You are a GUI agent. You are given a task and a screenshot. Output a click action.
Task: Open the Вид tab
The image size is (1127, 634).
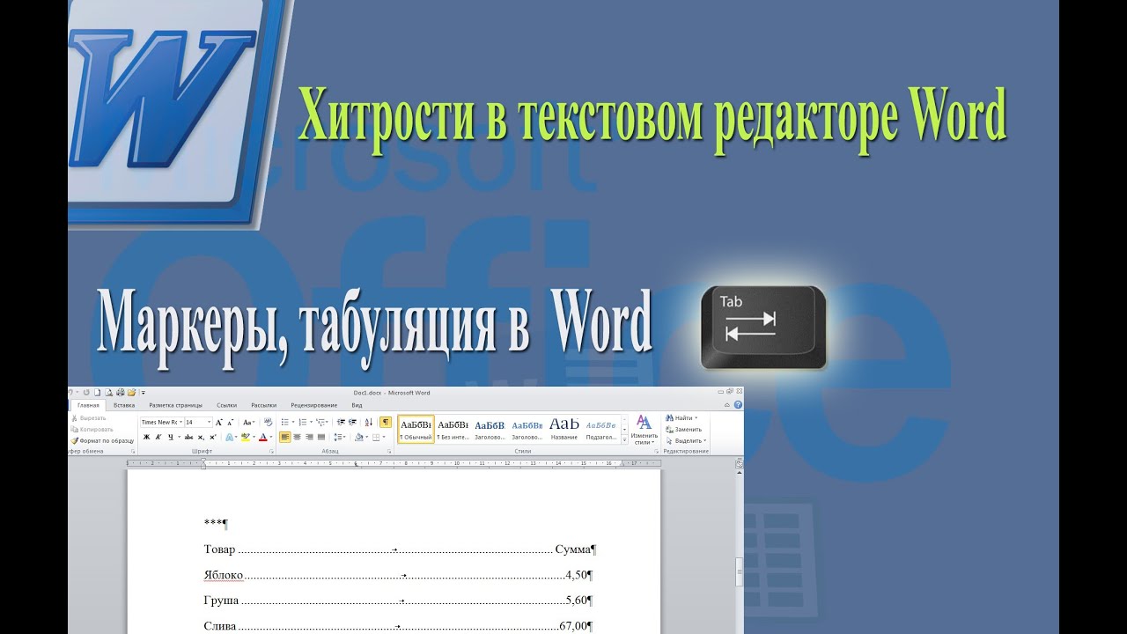pyautogui.click(x=357, y=405)
